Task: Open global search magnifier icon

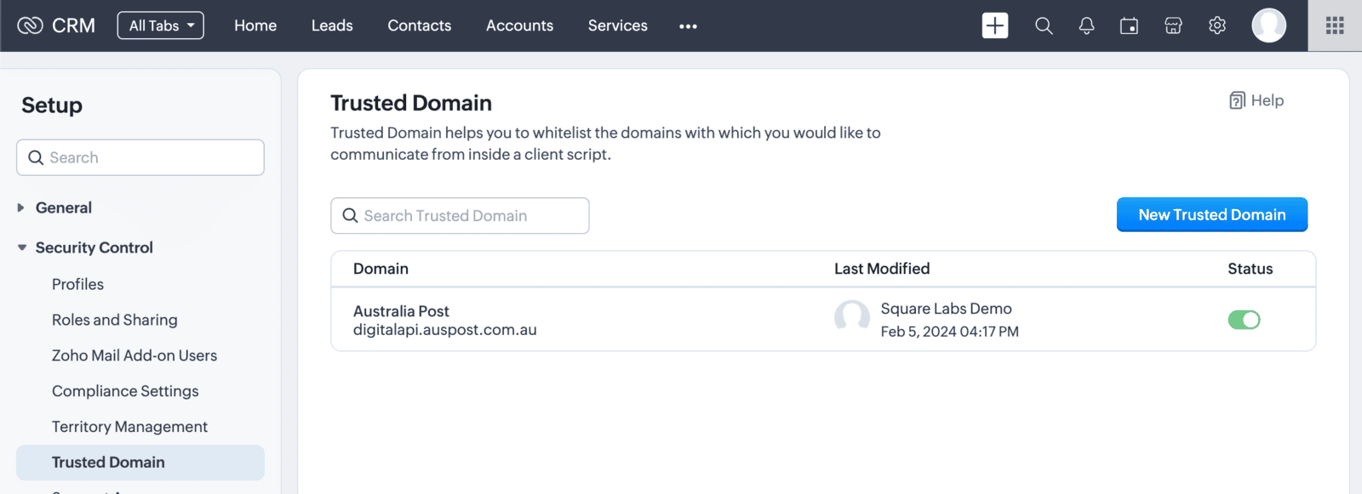Action: 1044,26
